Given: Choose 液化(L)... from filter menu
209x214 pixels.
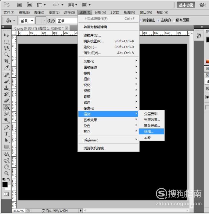Looking at the screenshot, I should pos(108,47).
